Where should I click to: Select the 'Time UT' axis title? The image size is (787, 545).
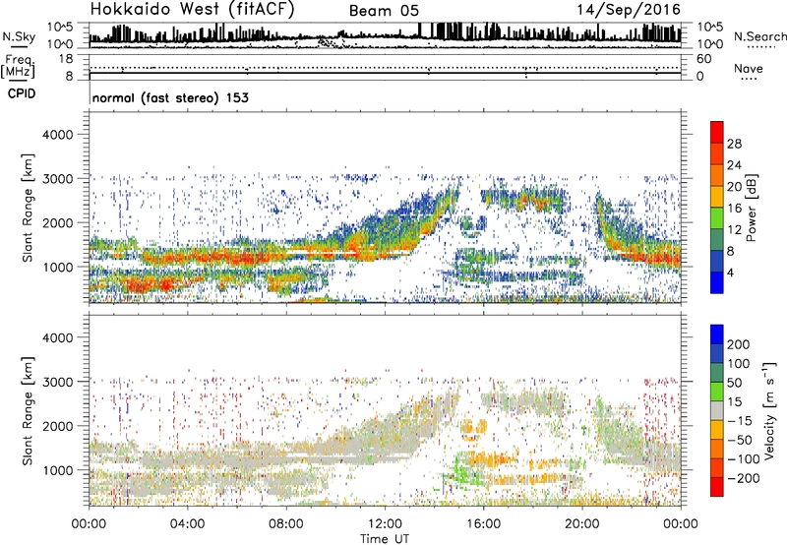(385, 539)
